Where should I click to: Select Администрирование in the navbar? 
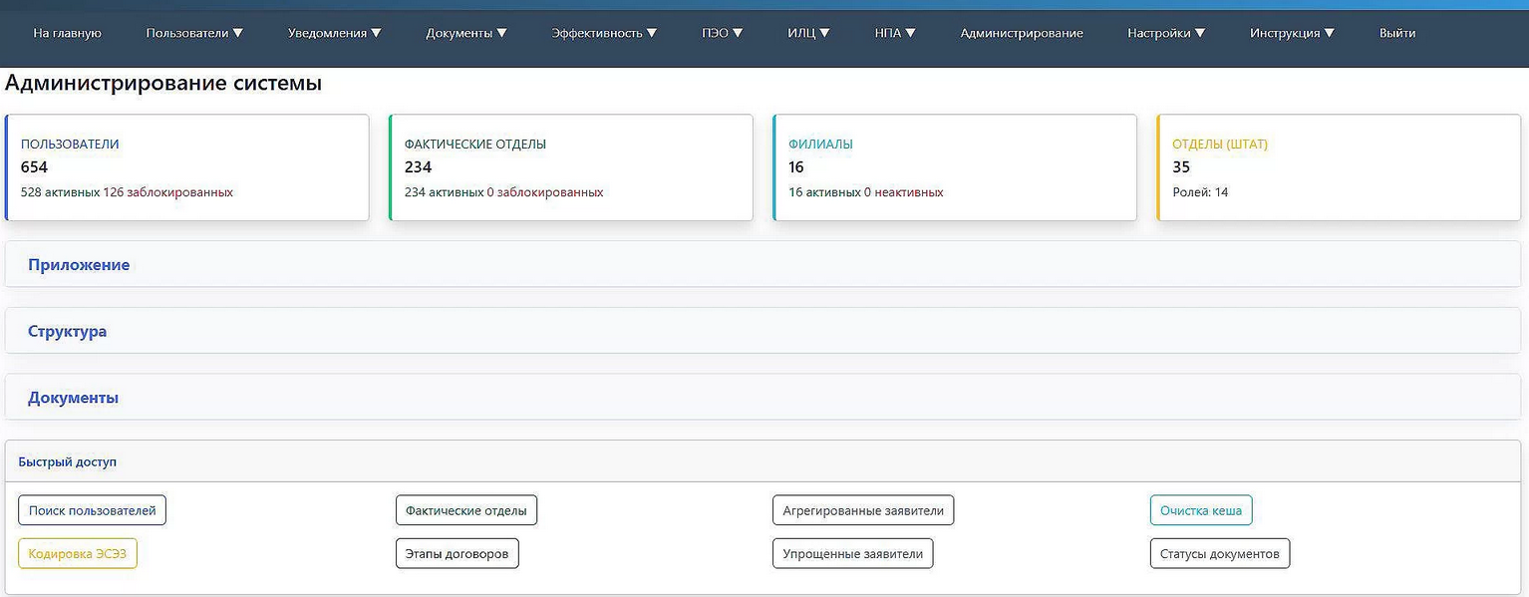point(1022,33)
